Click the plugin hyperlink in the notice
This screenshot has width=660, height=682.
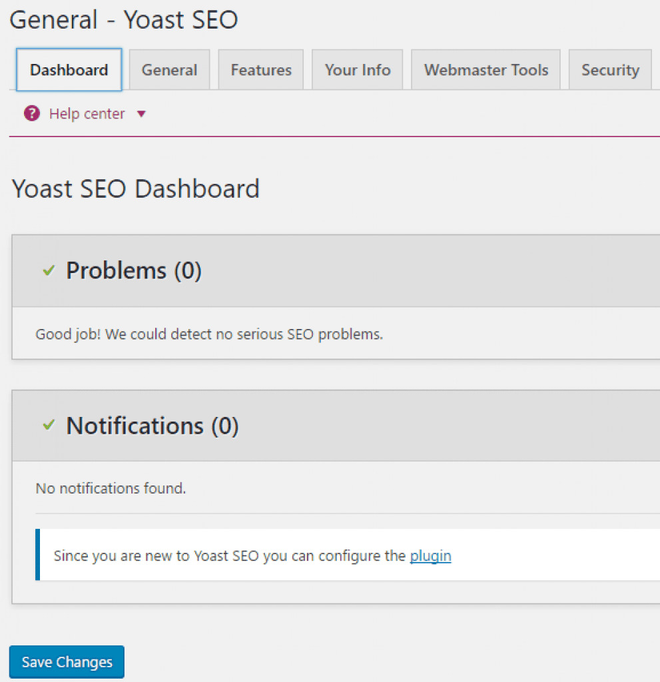point(430,555)
